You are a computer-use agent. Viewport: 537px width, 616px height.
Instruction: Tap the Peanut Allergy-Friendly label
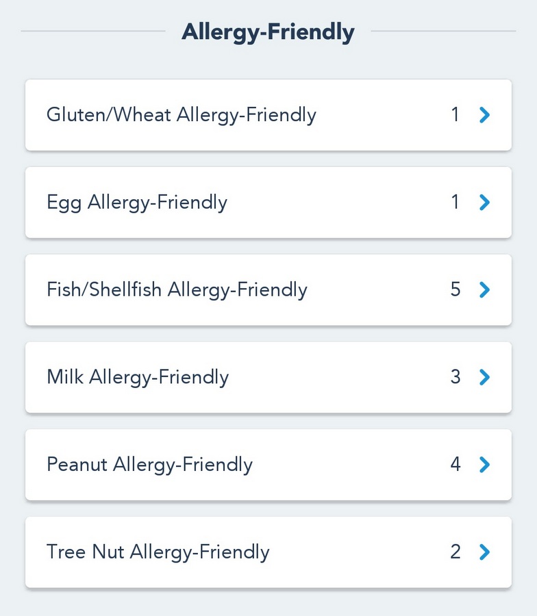[x=149, y=465]
